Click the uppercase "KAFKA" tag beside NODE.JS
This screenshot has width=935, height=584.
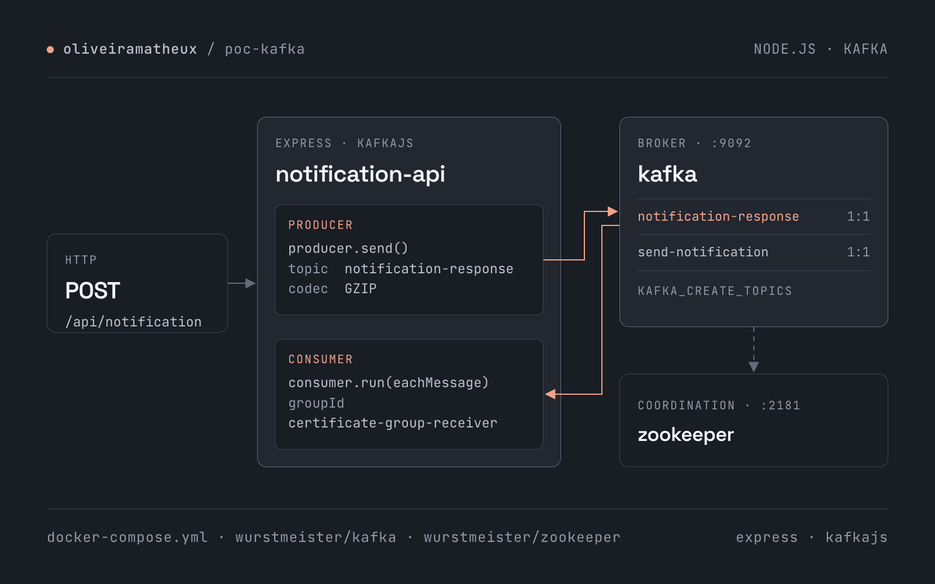tap(865, 49)
